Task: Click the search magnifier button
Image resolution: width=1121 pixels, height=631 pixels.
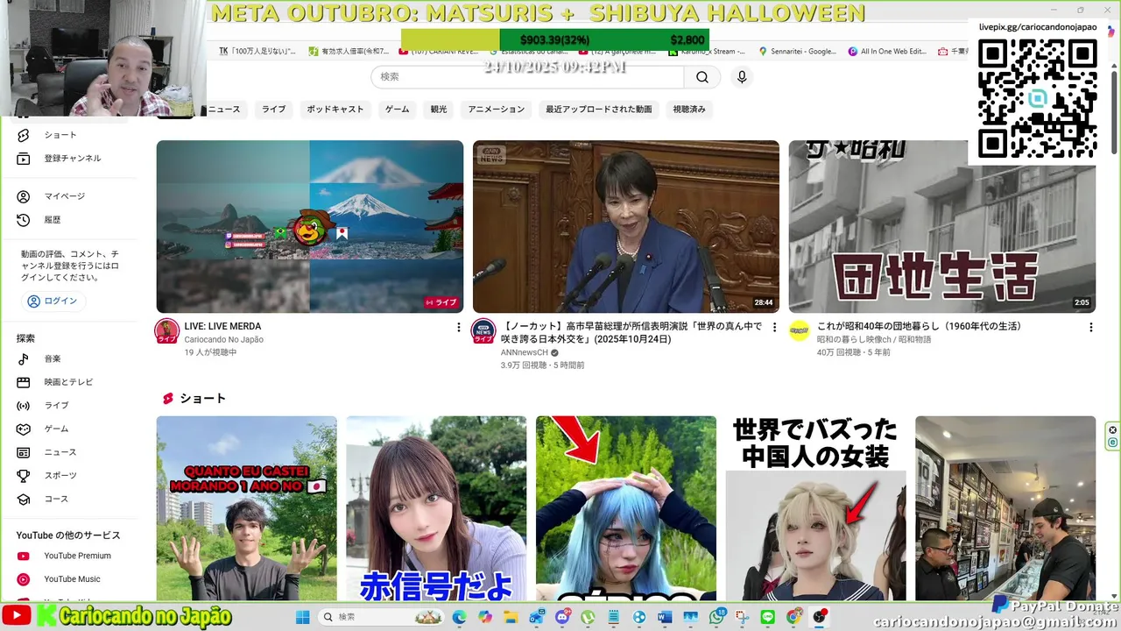Action: pos(702,77)
